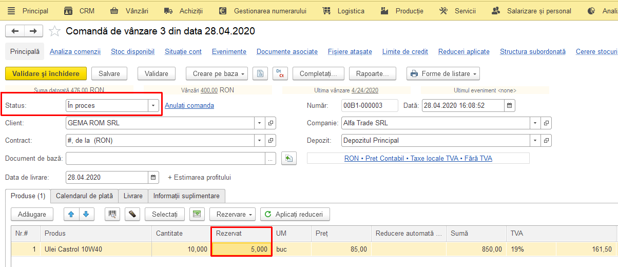This screenshot has height=267, width=618.
Task: Open price and tax settings link
Action: pyautogui.click(x=418, y=159)
